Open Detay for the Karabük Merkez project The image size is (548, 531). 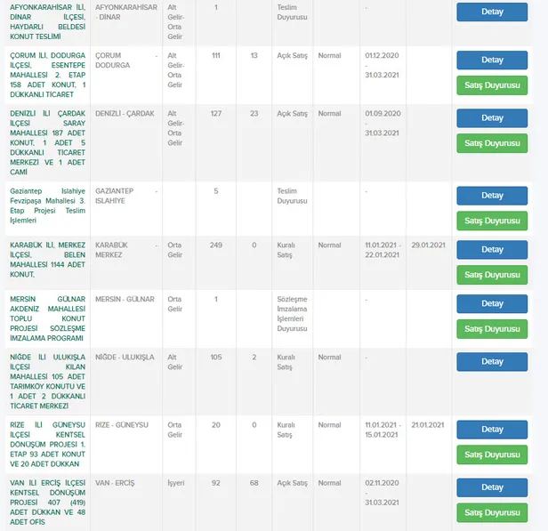point(492,250)
